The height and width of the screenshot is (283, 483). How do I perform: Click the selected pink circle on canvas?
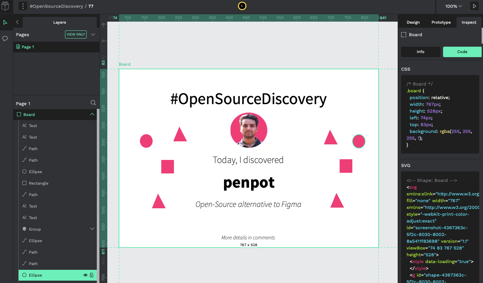(359, 141)
